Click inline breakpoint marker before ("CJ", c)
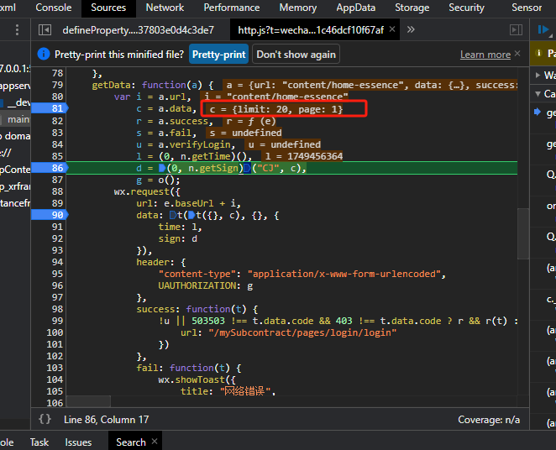The width and height of the screenshot is (556, 450). pyautogui.click(x=247, y=168)
